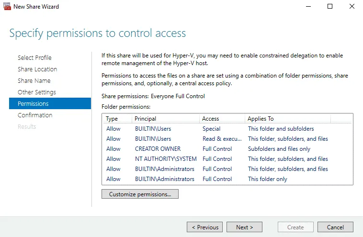Image resolution: width=363 pixels, height=237 pixels.
Task: Go to Next wizard page
Action: click(x=244, y=227)
